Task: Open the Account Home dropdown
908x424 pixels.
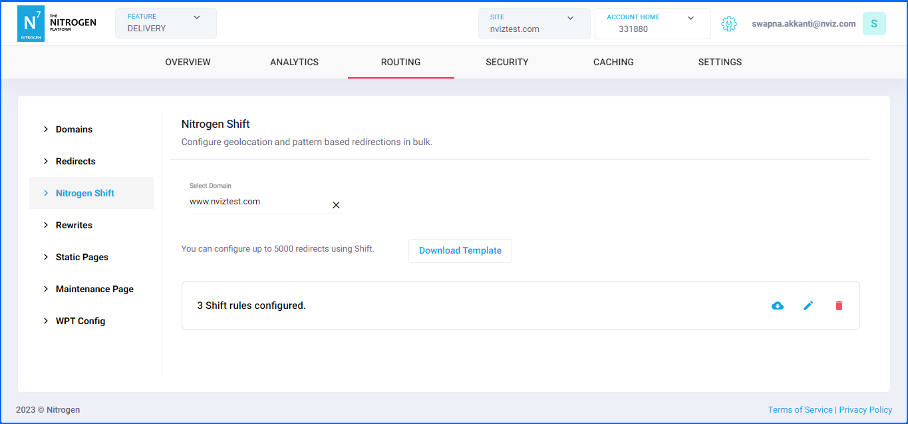Action: pos(652,23)
